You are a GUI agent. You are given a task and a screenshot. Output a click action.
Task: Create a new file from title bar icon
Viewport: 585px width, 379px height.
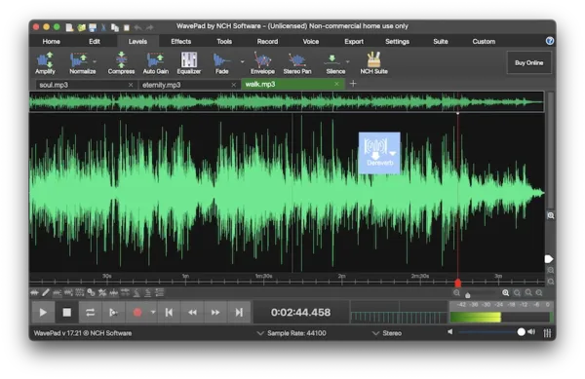pyautogui.click(x=69, y=27)
